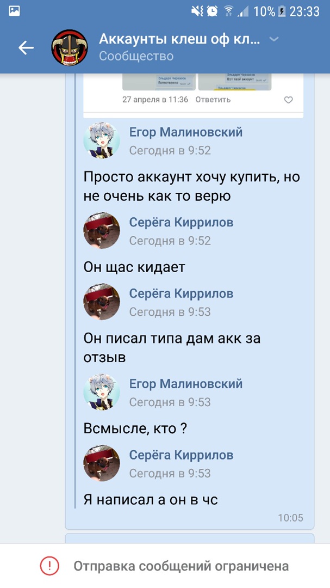The width and height of the screenshot is (330, 588).
Task: Open Егор Малиновский name above 'Всмысле, кто ?'
Action: (186, 384)
